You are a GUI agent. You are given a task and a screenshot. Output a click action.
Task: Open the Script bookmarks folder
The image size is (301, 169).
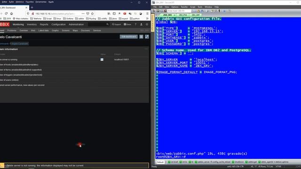pyautogui.click(x=48, y=19)
